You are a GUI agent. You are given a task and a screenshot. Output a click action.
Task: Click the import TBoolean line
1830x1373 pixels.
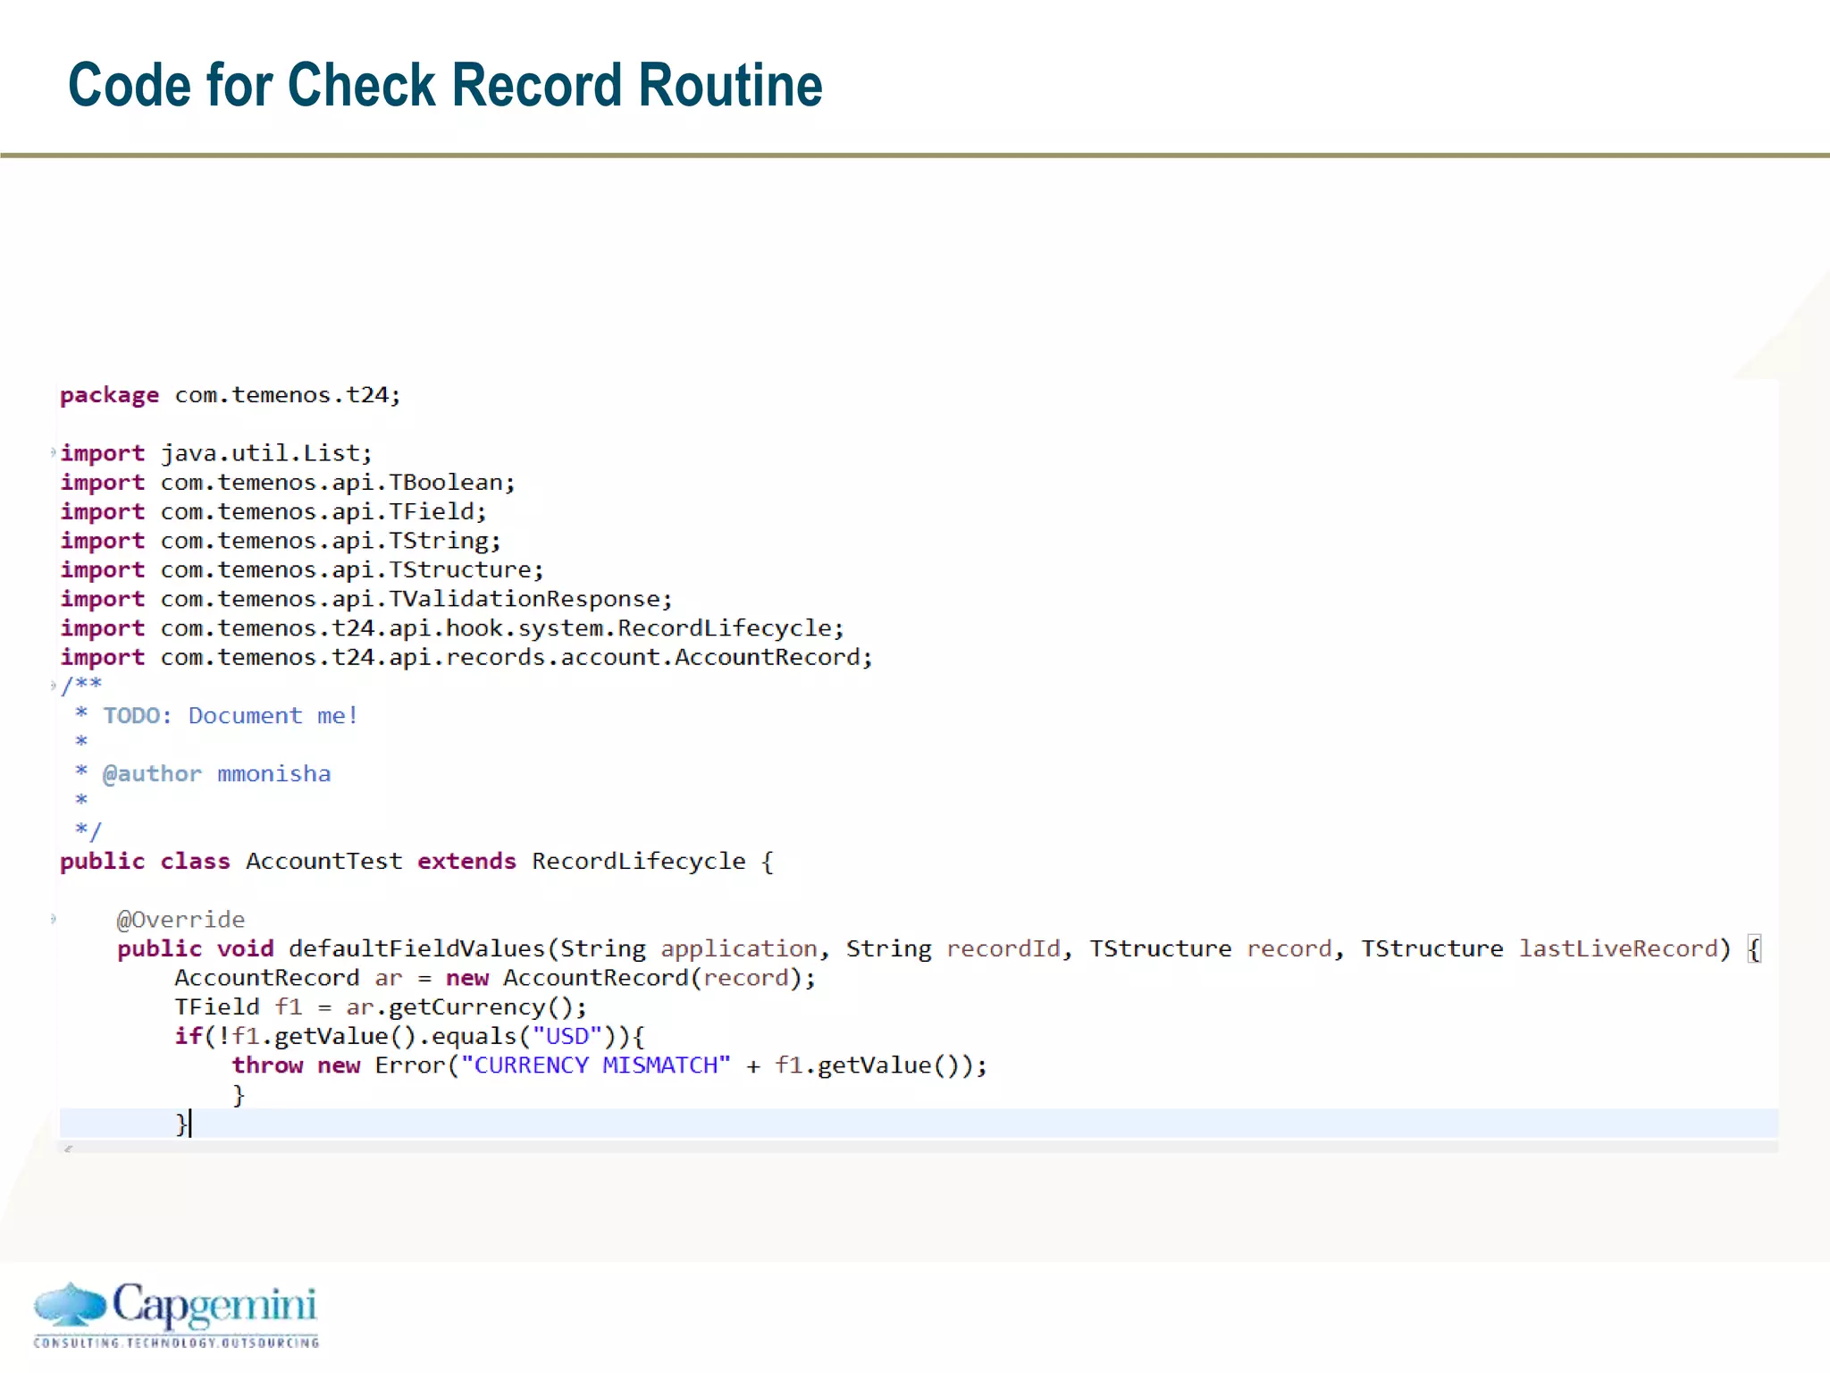coord(288,483)
